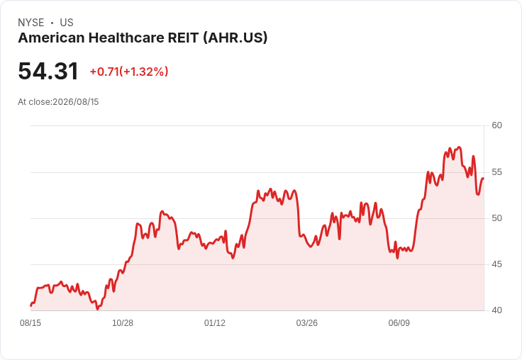
Task: Click the At close:2026/08/15 timestamp
Action: 58,102
